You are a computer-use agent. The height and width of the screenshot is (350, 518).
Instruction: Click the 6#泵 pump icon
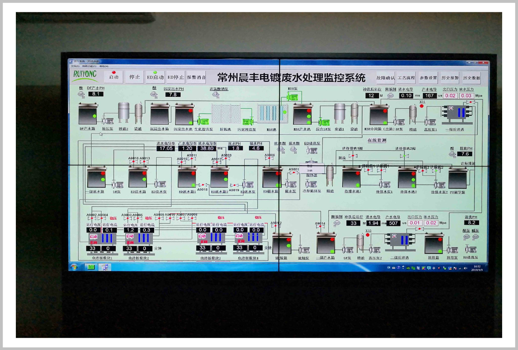coord(348,250)
